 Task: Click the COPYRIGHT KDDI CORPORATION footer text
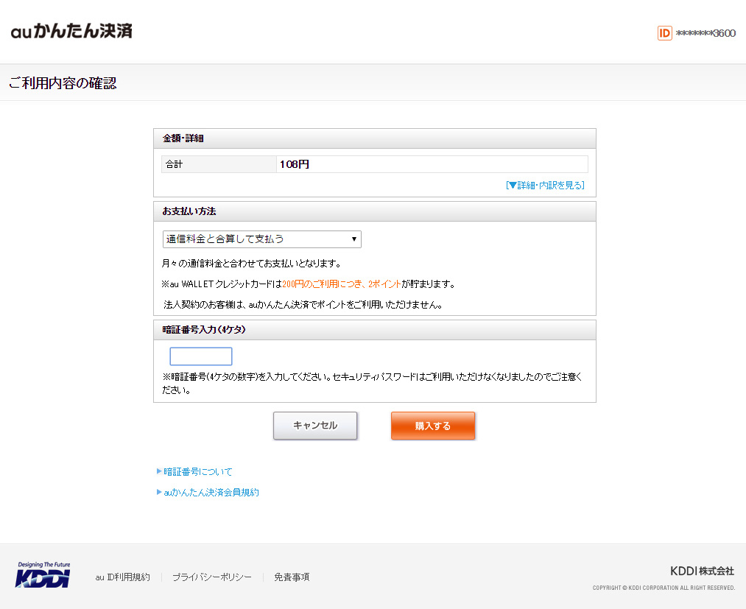664,588
